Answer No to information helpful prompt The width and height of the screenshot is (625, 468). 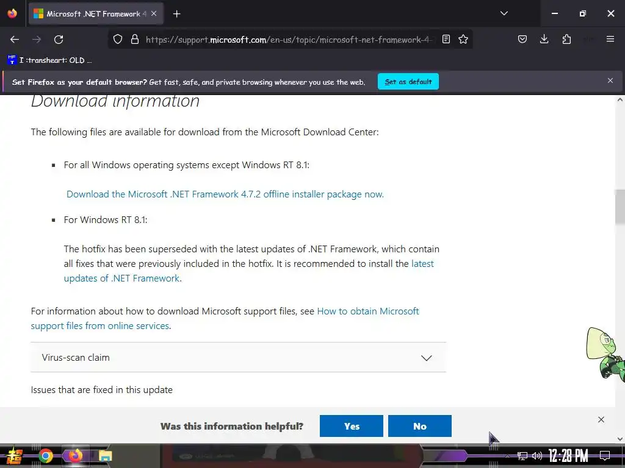420,426
